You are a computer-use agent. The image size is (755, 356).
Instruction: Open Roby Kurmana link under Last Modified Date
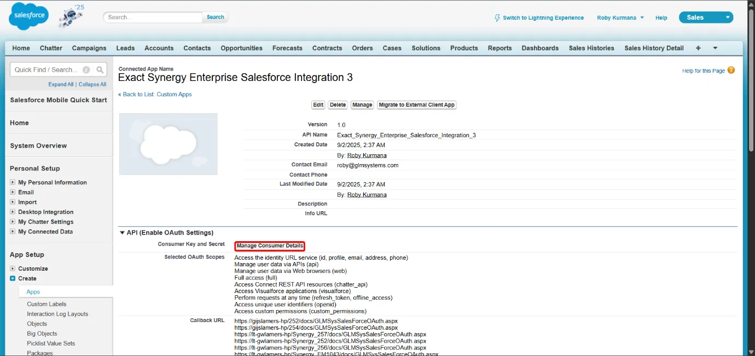click(367, 195)
